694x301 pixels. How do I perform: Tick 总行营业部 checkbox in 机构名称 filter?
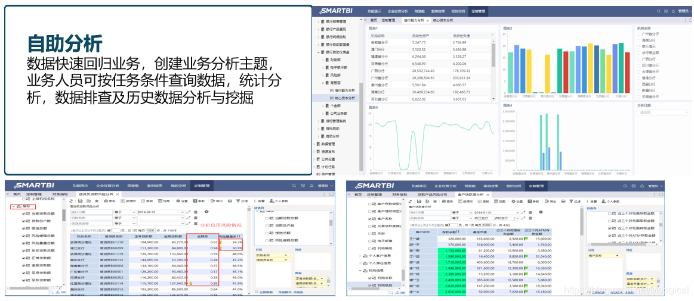[639, 52]
